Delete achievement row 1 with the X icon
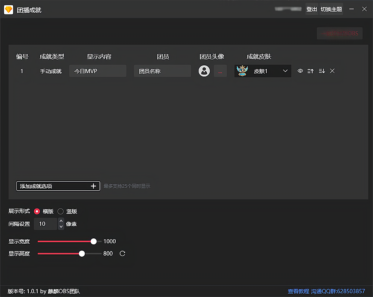The width and height of the screenshot is (373, 297). pos(332,71)
